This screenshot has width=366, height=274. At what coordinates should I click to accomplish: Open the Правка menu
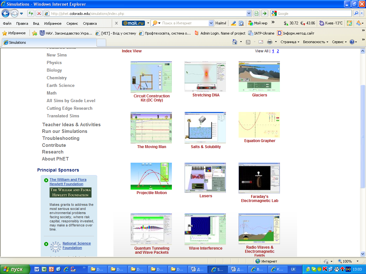tap(22, 23)
